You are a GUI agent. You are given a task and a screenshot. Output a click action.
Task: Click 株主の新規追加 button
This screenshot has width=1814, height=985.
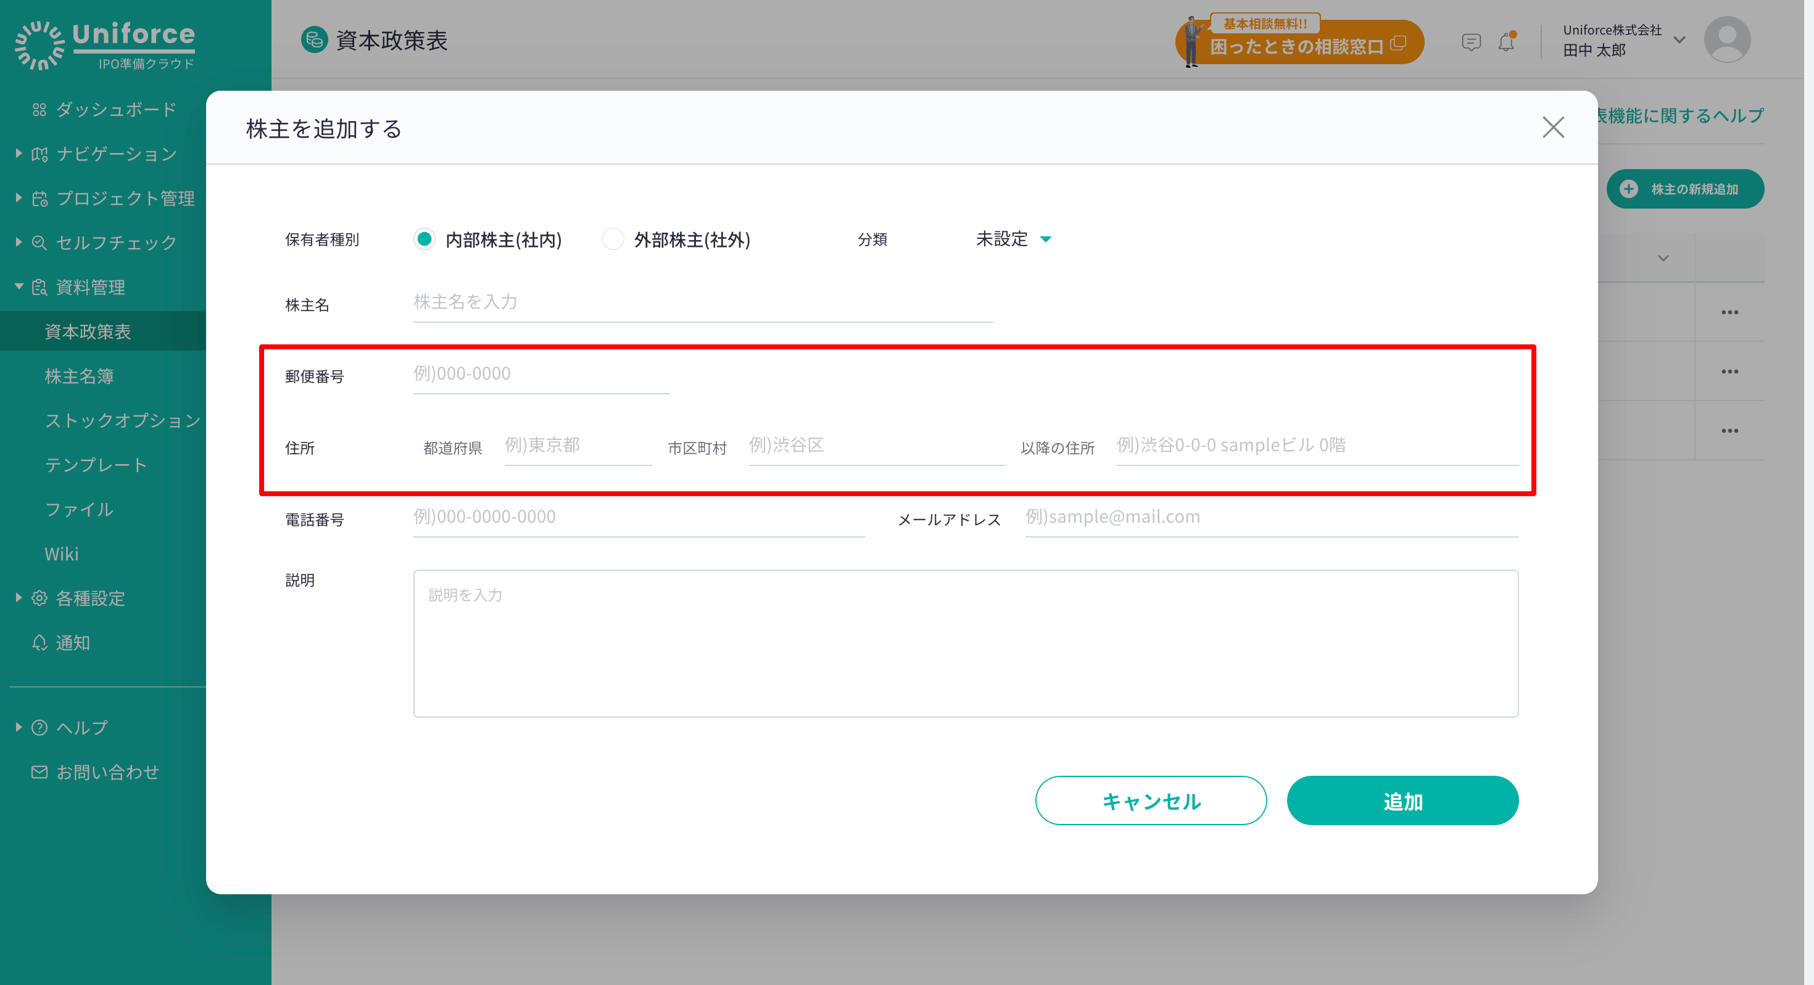[1685, 189]
